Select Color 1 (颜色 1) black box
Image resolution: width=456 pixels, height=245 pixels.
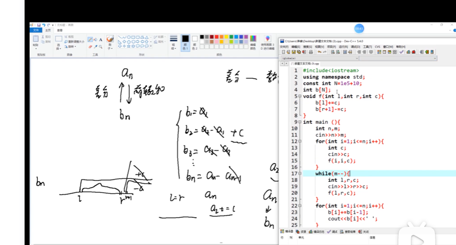click(186, 42)
